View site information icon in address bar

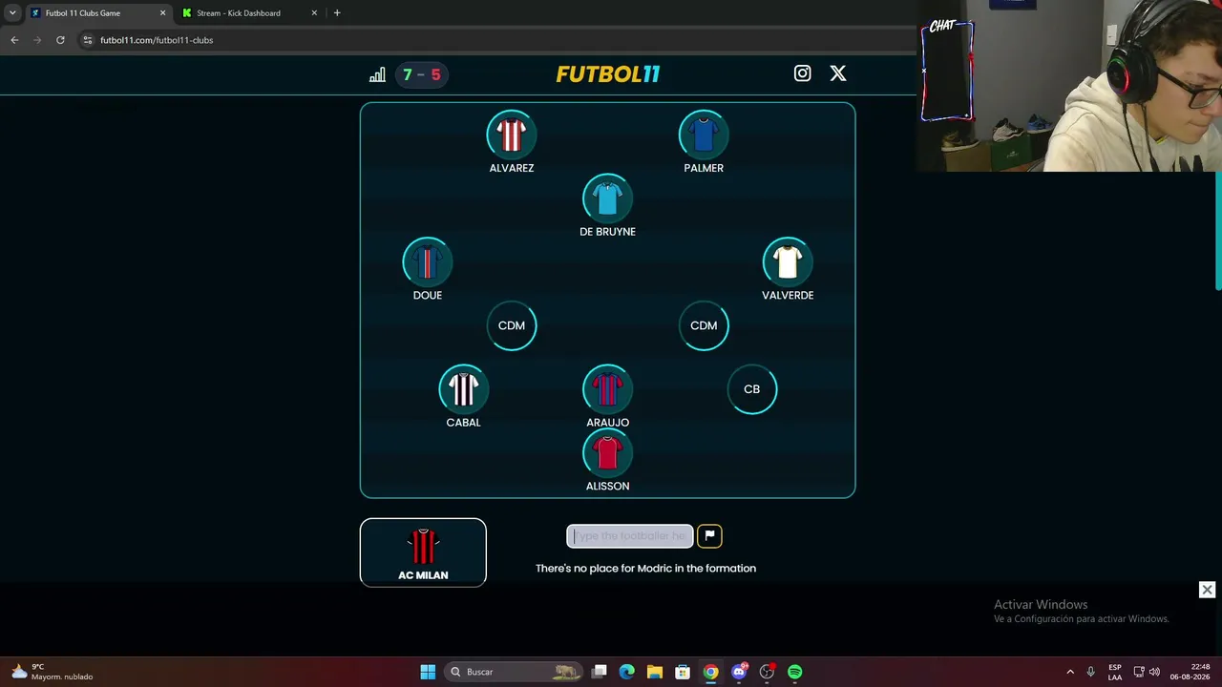[x=88, y=40]
